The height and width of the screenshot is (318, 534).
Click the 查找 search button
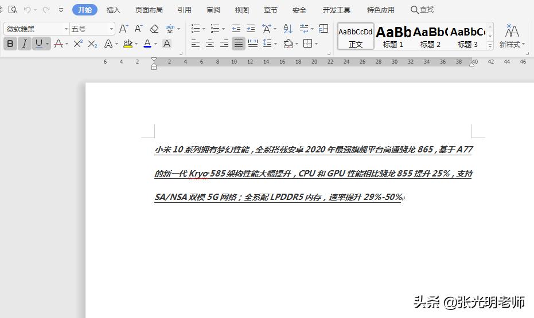tap(422, 10)
